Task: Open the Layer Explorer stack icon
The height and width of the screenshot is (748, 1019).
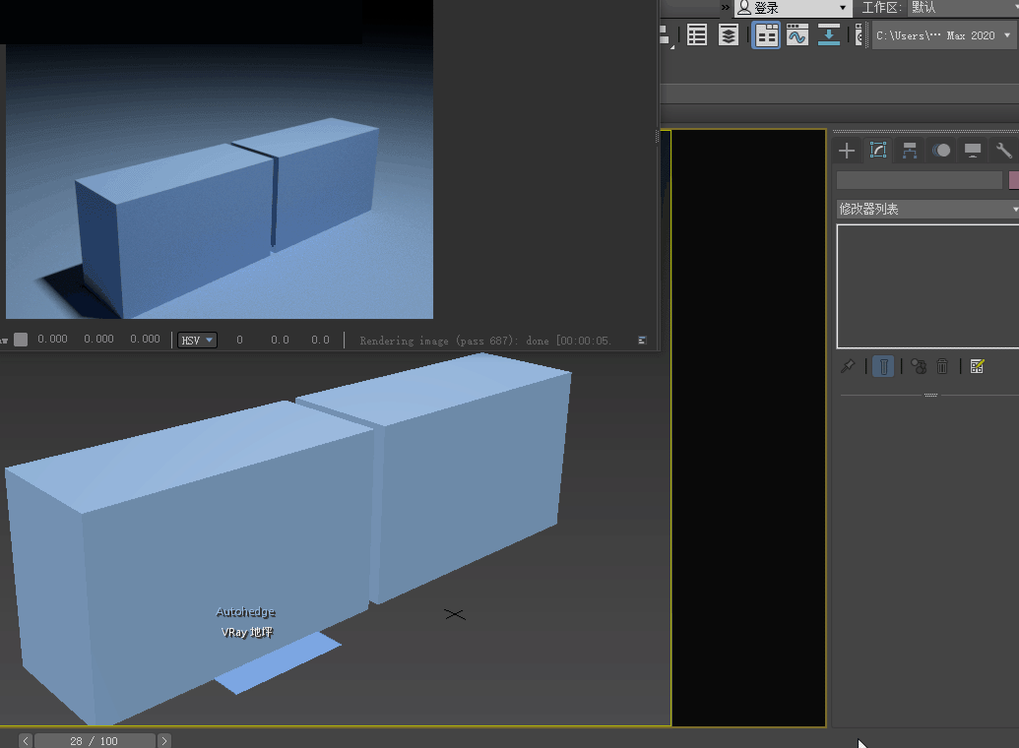Action: [728, 36]
